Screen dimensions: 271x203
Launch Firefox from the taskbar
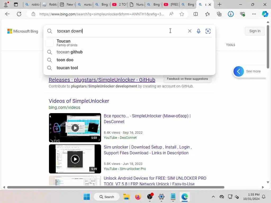coord(138,197)
